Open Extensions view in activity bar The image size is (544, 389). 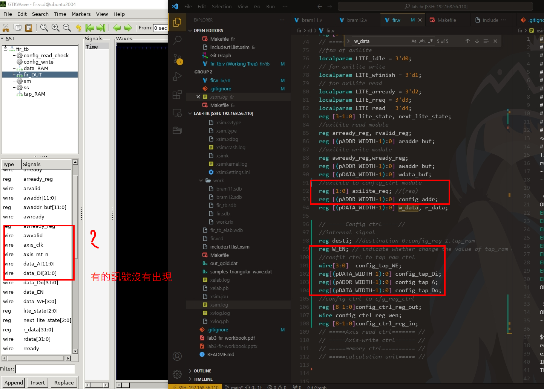[177, 95]
